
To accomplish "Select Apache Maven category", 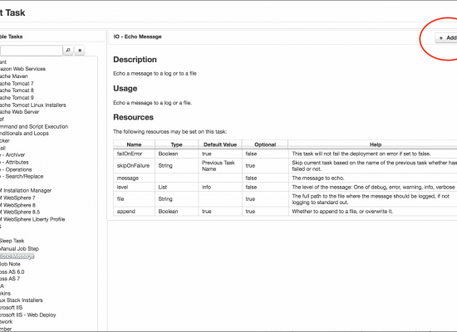I will 13,76.
